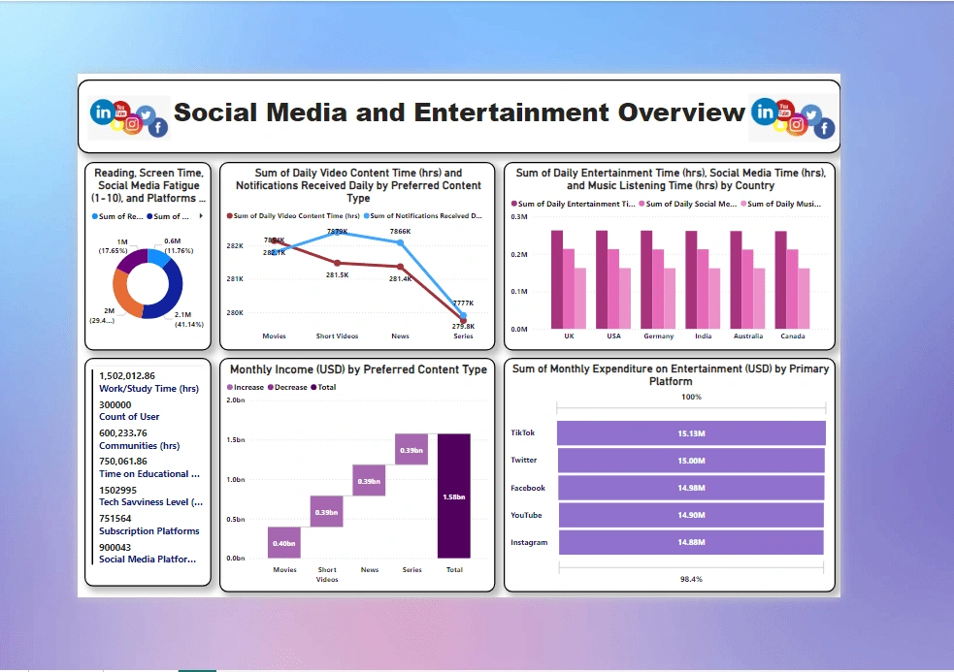Select 'Total' legend entry in waterfall chart
Image resolution: width=954 pixels, height=672 pixels.
point(323,387)
